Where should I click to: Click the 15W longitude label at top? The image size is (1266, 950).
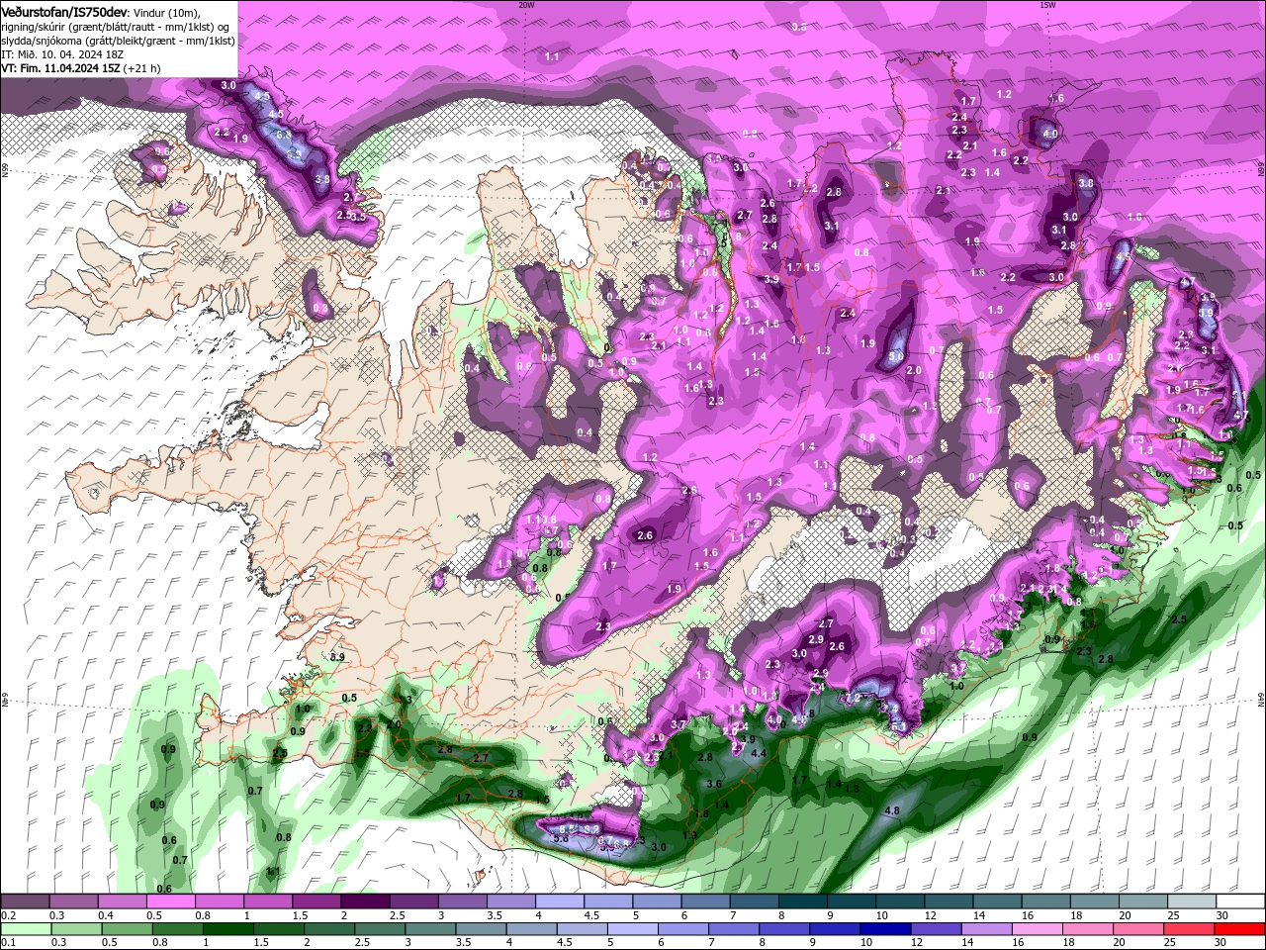pyautogui.click(x=1047, y=4)
